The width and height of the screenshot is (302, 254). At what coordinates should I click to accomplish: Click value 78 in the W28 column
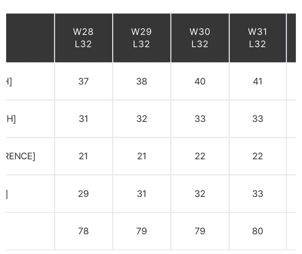[x=83, y=231]
